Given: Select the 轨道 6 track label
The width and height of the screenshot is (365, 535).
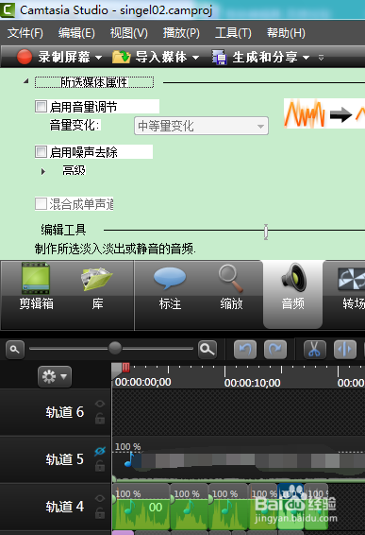Looking at the screenshot, I should click(x=65, y=412).
